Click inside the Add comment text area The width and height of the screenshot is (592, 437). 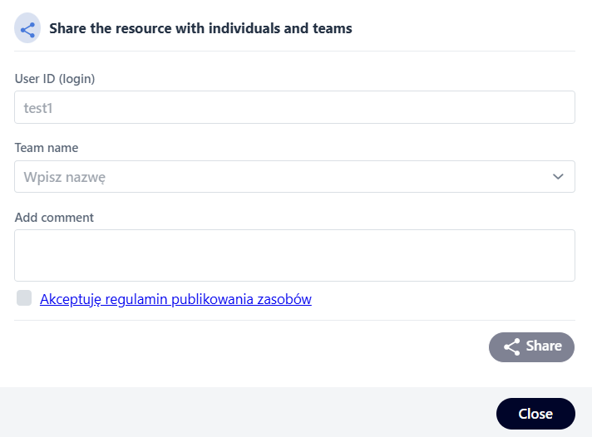click(x=294, y=255)
